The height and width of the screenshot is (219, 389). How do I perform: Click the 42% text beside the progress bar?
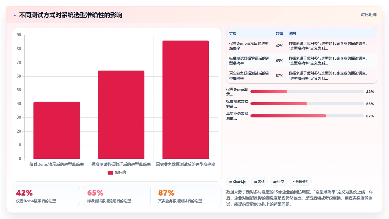(370, 92)
